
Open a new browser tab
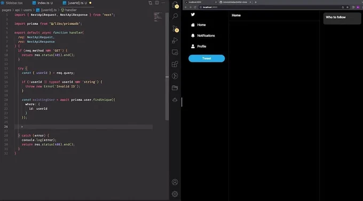pyautogui.click(x=256, y=2)
